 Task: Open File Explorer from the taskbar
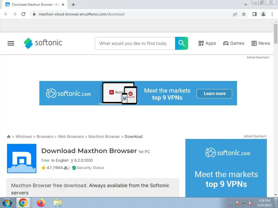click(x=58, y=203)
